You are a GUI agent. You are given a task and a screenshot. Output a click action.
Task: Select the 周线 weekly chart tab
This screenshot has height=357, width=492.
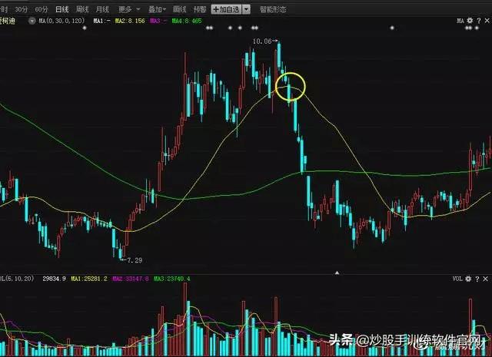tap(82, 9)
